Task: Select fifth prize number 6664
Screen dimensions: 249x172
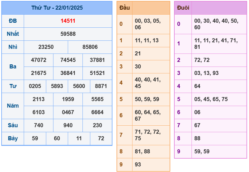Action: [x=97, y=112]
